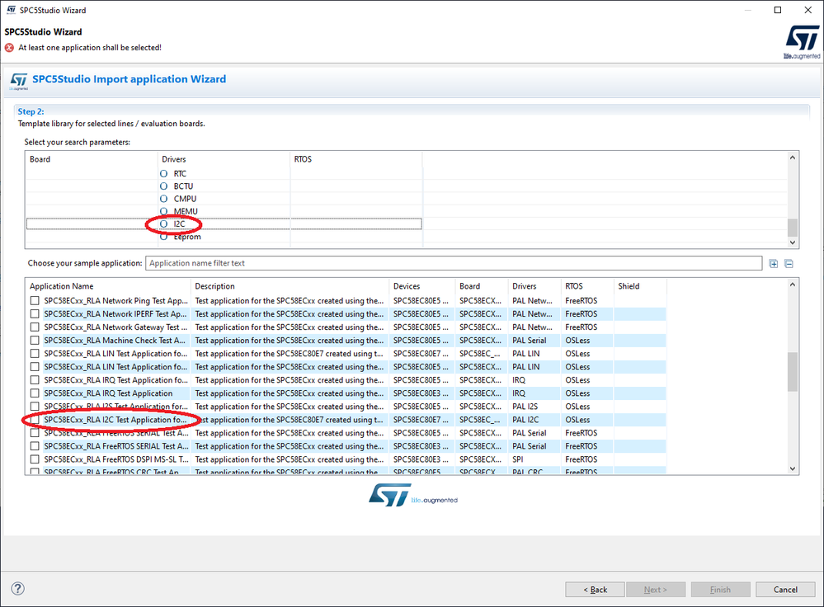824x607 pixels.
Task: Check the IRQ Test Application SPC58EC80E5 checkbox
Action: [35, 380]
